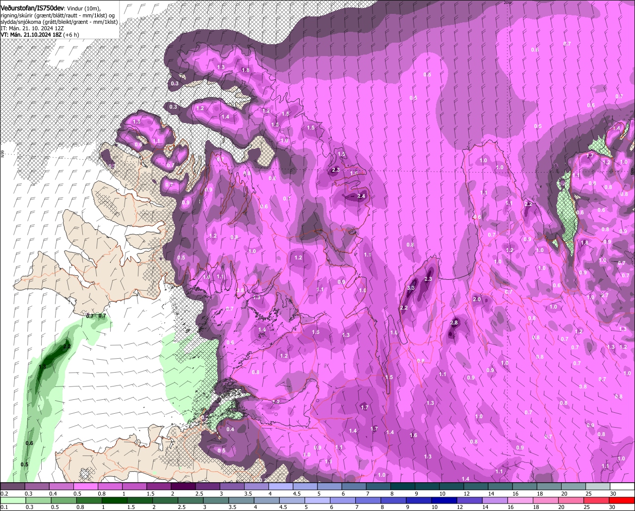
Task: Click the bright red bottom-row swatch labeled 30
Action: [622, 500]
